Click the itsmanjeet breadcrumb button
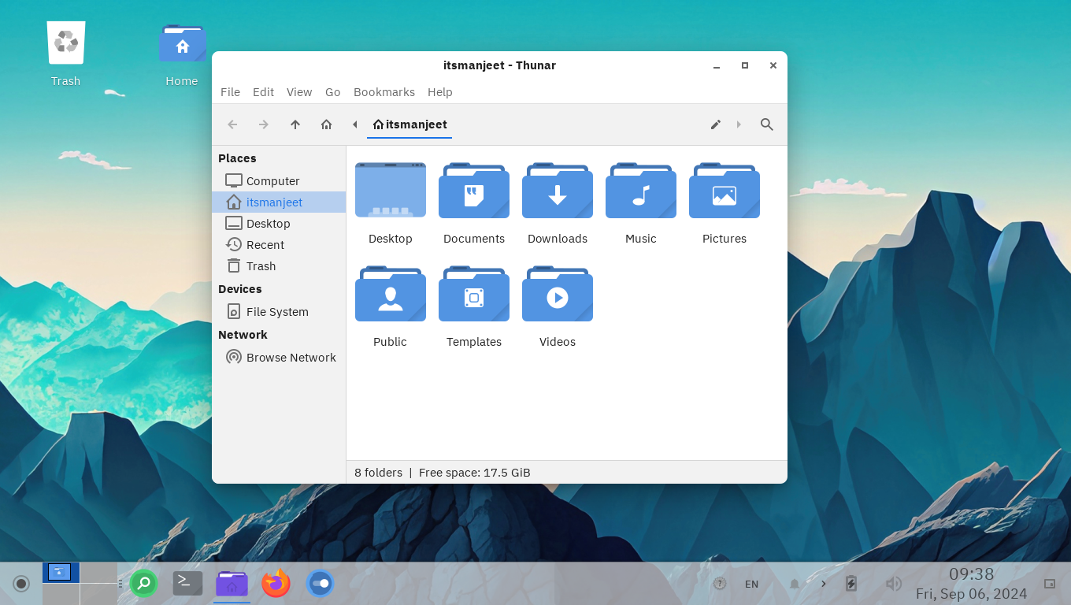The width and height of the screenshot is (1071, 605). (409, 124)
